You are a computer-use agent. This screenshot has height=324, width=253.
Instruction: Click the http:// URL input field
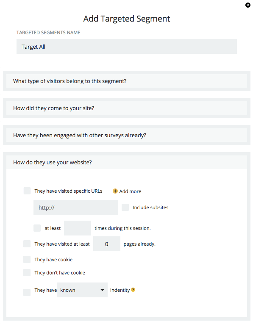point(76,207)
